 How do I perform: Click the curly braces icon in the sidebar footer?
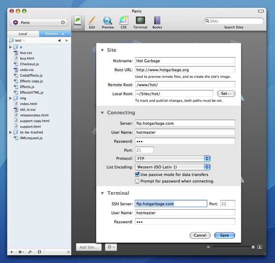tap(39, 252)
